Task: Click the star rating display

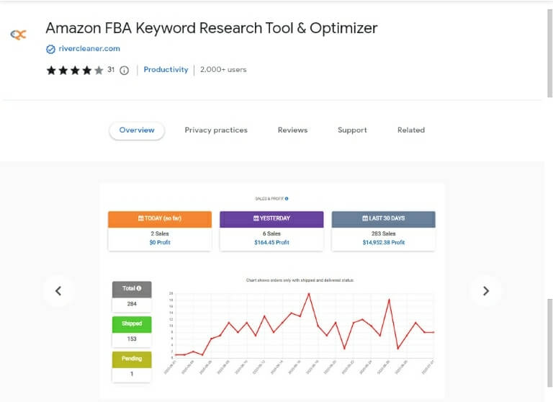Action: click(75, 70)
